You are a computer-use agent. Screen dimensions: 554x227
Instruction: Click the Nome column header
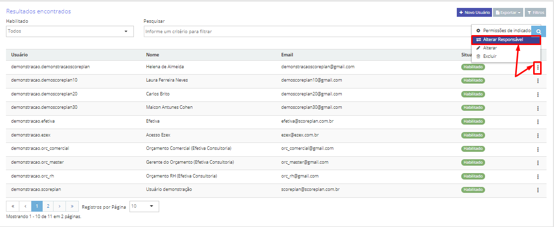coord(152,55)
